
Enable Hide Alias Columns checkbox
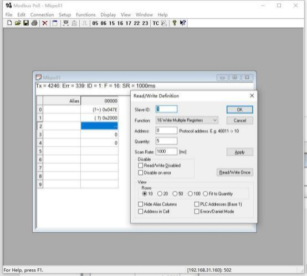click(141, 204)
